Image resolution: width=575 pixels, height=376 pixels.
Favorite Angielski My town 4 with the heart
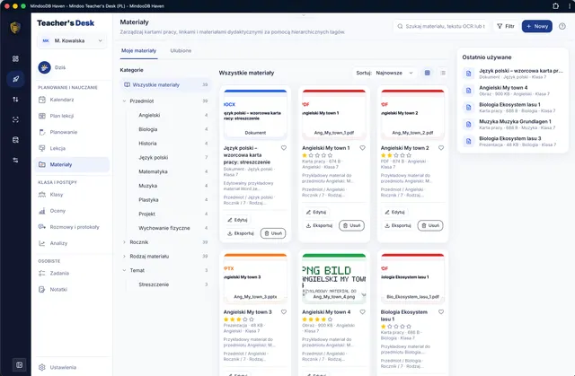[x=362, y=312]
